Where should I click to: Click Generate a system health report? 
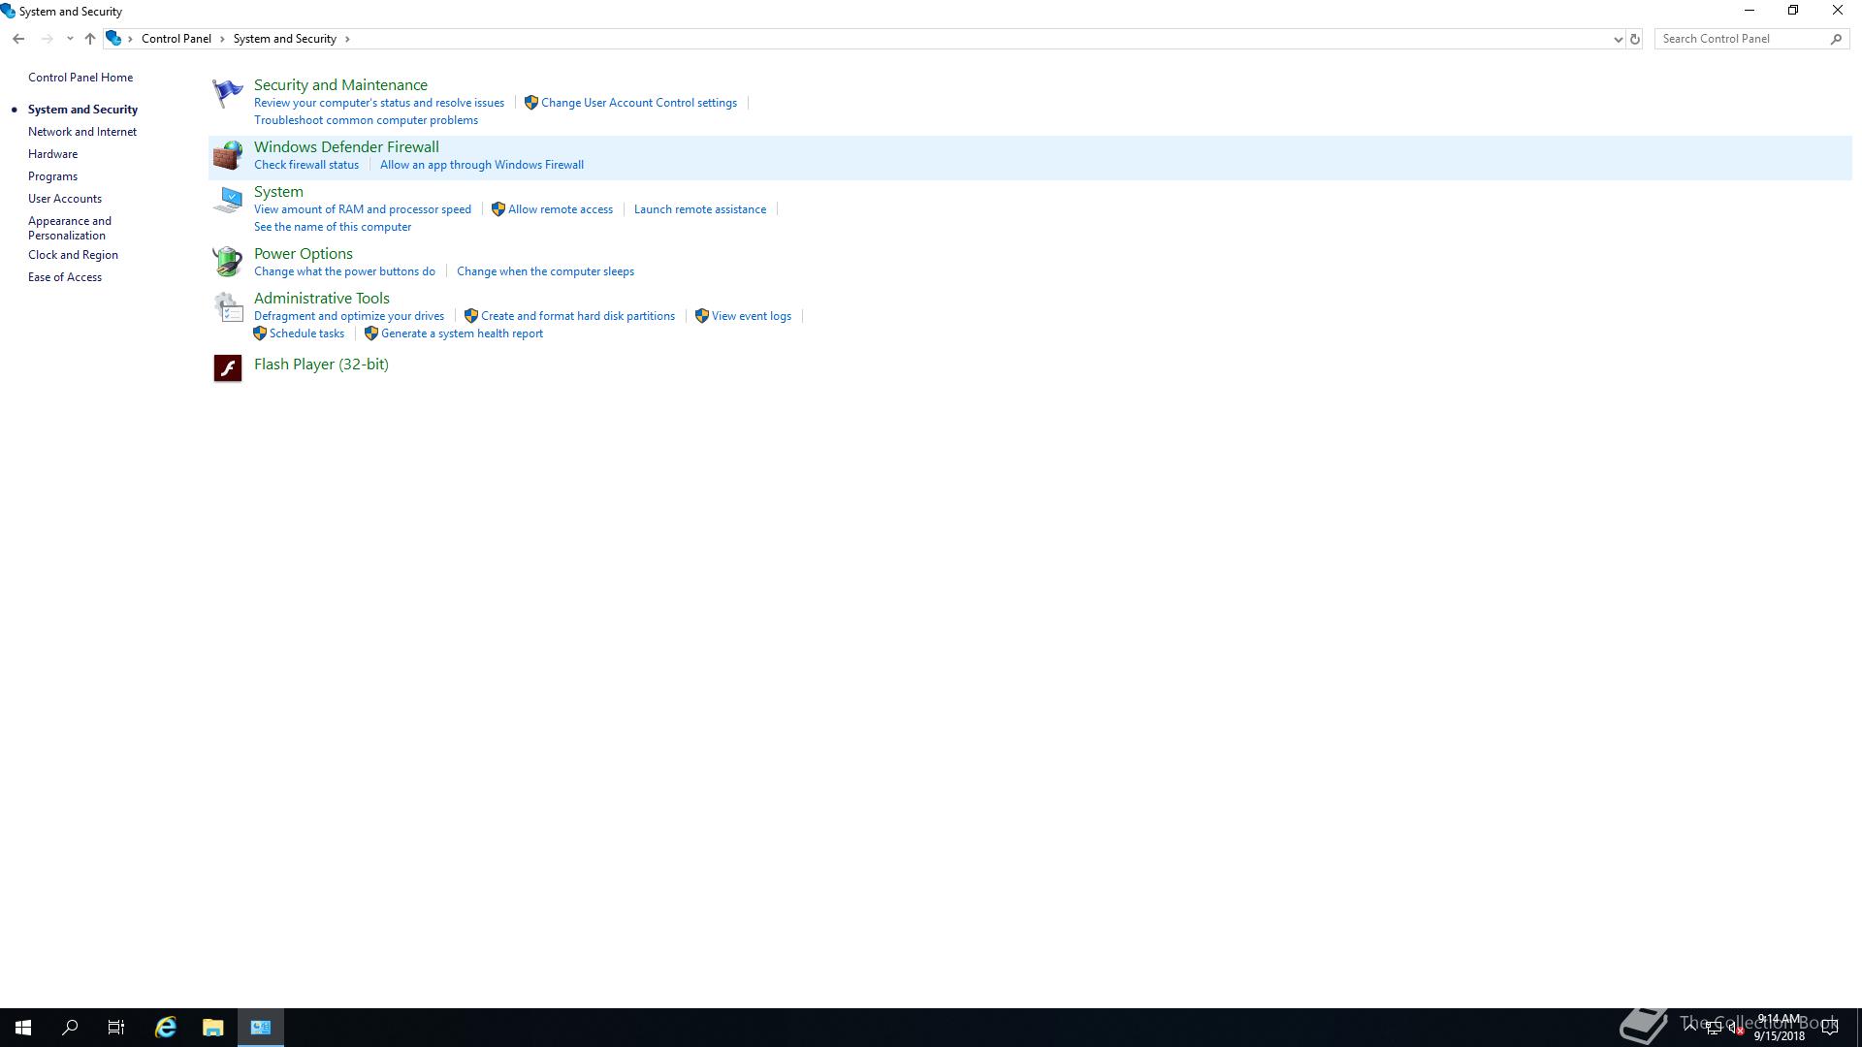click(x=462, y=333)
